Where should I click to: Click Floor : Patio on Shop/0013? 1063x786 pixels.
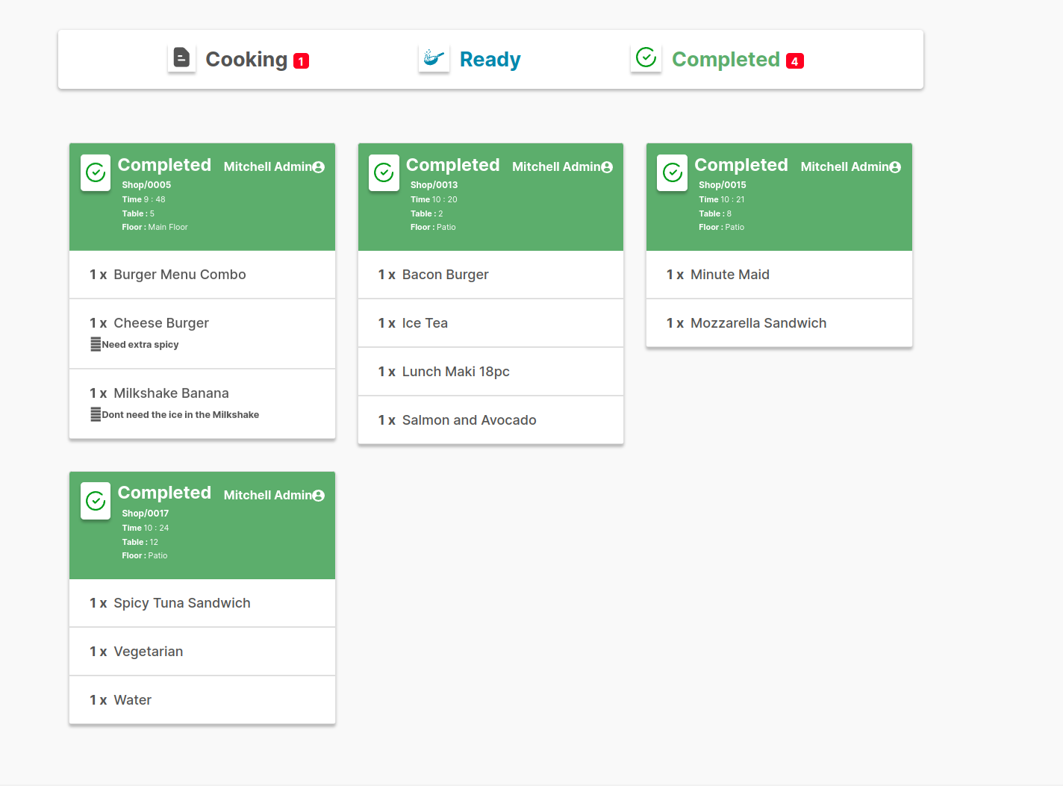(x=433, y=227)
